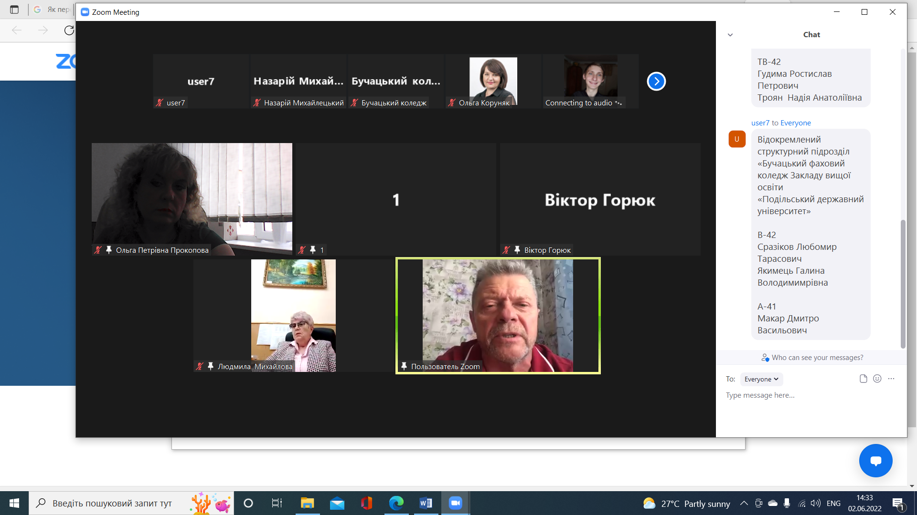Click Who can see your messages link
This screenshot has width=917, height=515.
pyautogui.click(x=817, y=358)
